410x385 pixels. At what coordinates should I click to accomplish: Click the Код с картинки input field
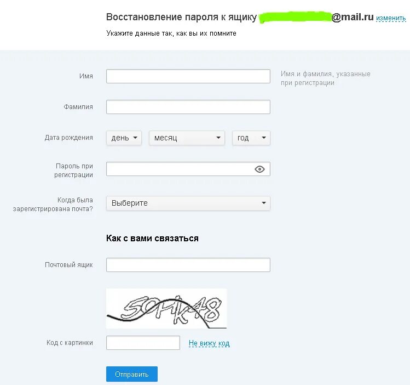143,343
